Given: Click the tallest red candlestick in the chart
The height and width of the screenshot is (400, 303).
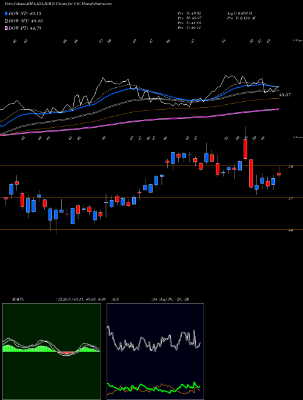Looking at the screenshot, I should [251, 174].
